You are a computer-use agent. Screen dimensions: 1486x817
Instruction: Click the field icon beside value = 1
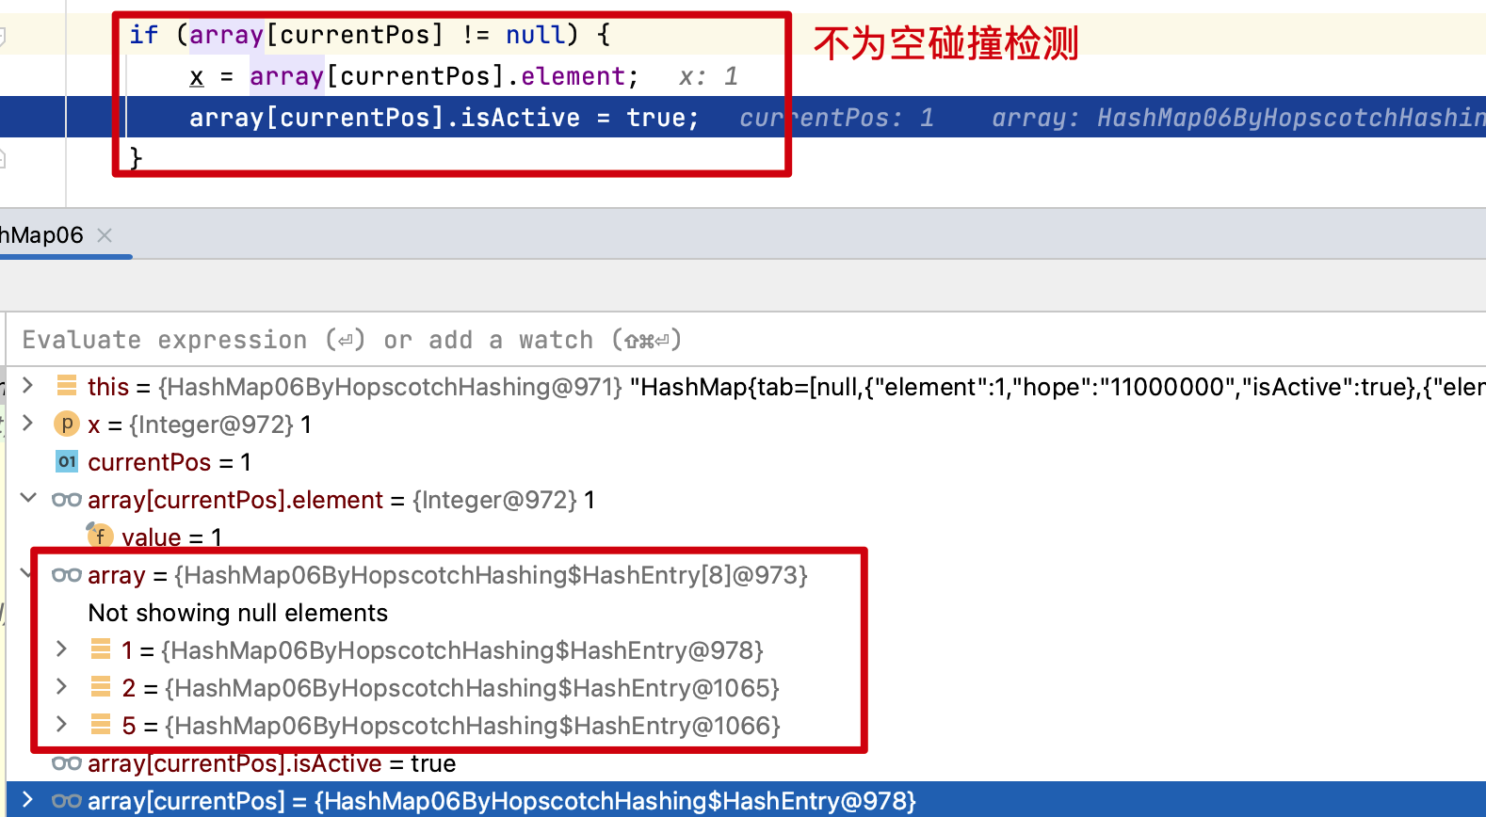tap(100, 537)
